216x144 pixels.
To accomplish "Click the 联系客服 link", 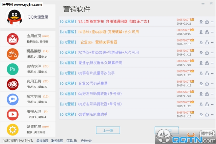I will [x=57, y=141].
